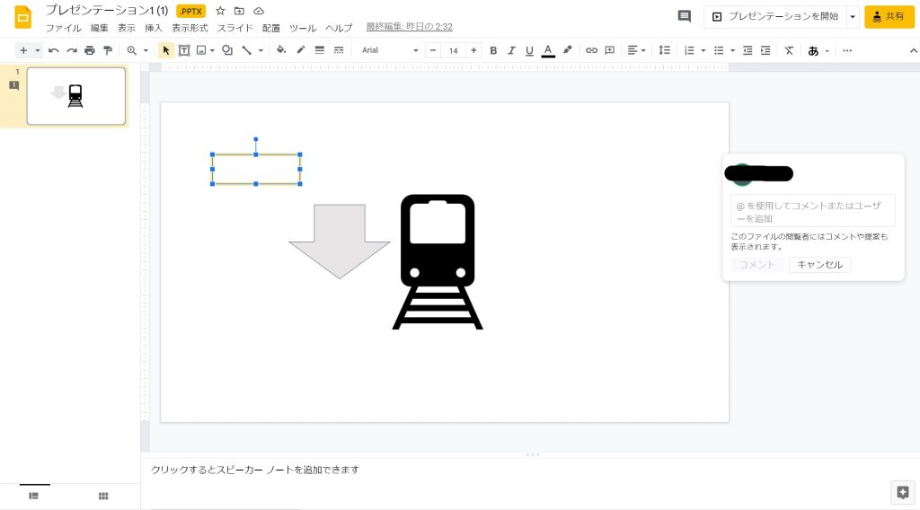Open the 挿入 menu
Image resolution: width=920 pixels, height=510 pixels.
153,28
